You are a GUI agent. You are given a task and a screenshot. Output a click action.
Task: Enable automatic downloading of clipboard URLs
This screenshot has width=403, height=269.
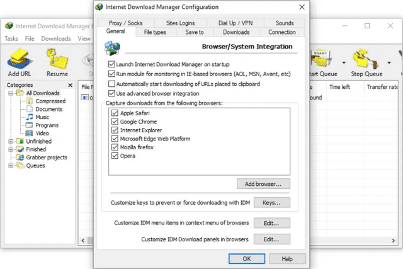click(112, 84)
